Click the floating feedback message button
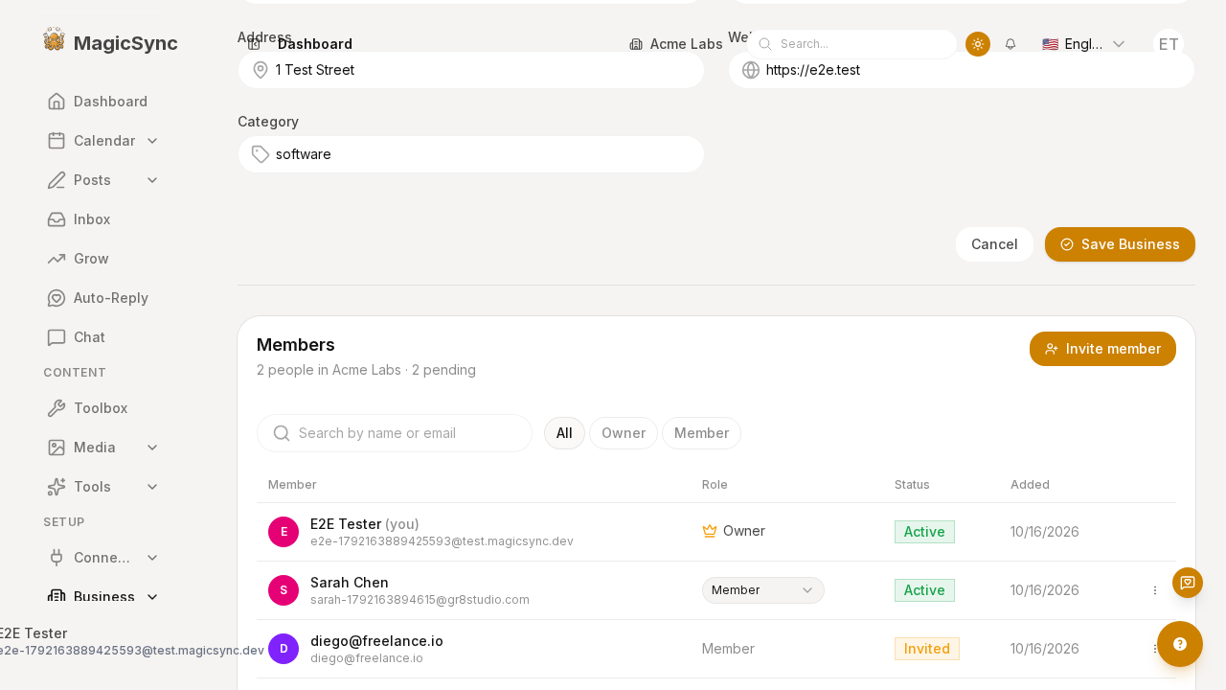 point(1188,583)
